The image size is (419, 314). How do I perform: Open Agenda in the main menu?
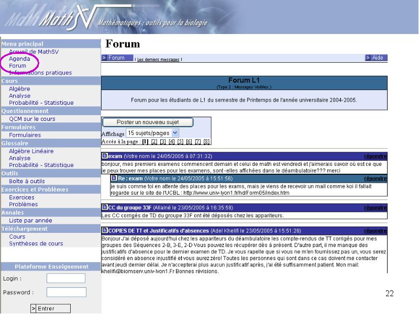pos(19,59)
